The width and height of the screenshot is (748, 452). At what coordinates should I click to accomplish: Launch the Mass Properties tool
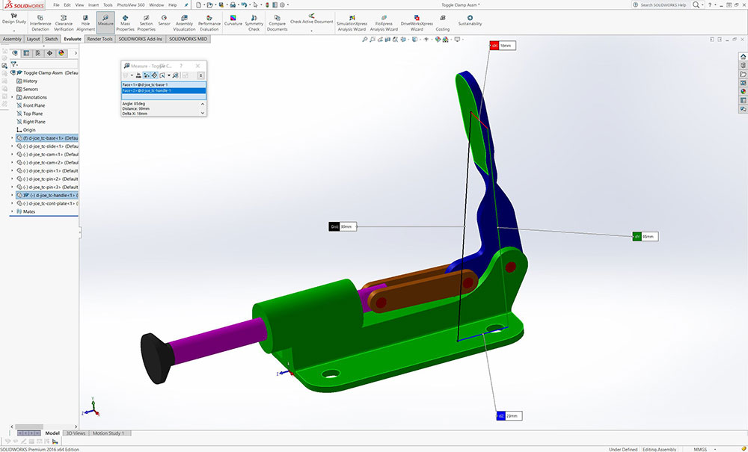click(x=126, y=21)
